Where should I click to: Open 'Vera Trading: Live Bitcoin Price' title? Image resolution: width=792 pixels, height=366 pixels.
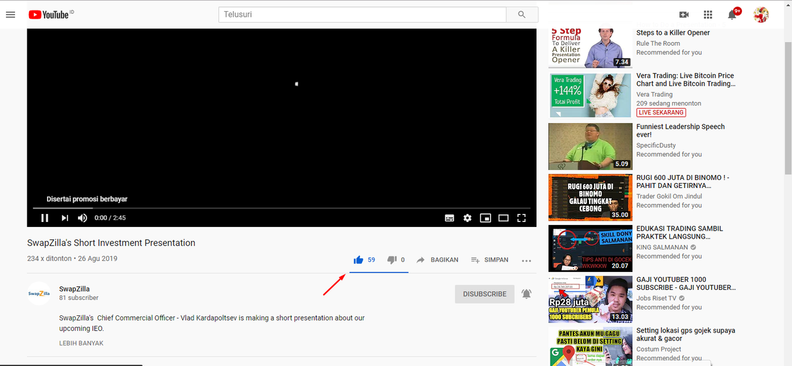(686, 80)
